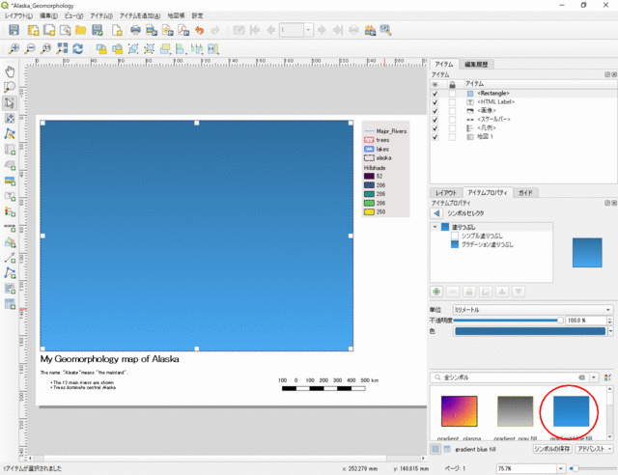Collapse the 塗りつぶし symbol tree node

435,227
